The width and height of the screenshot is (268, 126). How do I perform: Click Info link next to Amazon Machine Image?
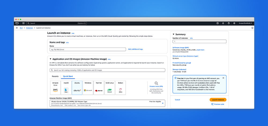pos(109,60)
